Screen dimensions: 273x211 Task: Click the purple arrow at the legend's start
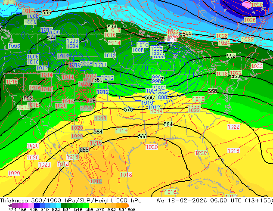coord(10,205)
